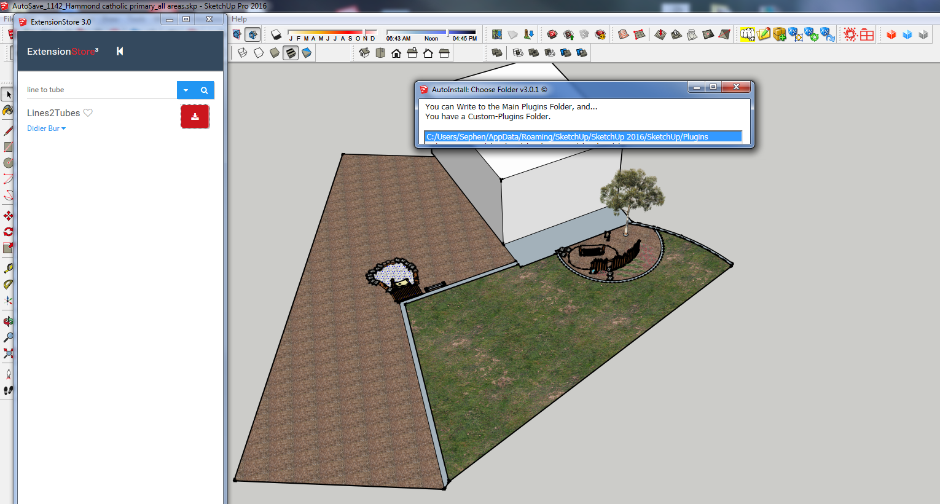Activate the Move tool

[x=8, y=216]
